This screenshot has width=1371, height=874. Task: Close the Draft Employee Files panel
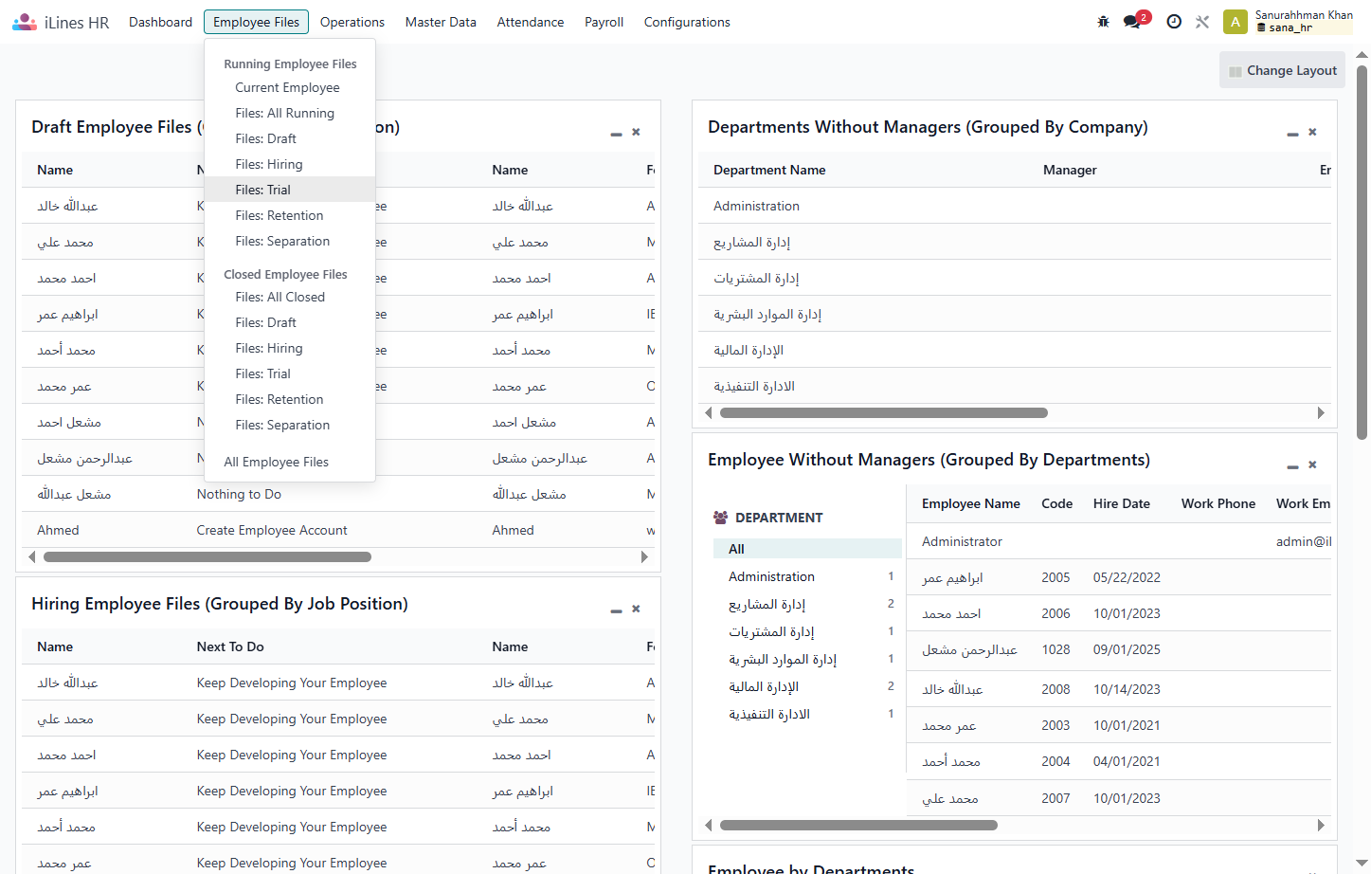(x=636, y=132)
